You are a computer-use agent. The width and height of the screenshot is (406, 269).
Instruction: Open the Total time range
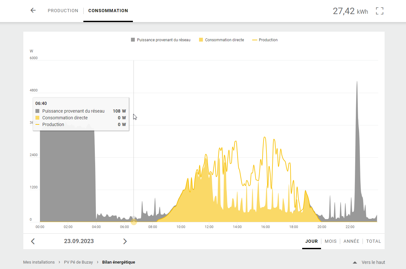(x=373, y=241)
